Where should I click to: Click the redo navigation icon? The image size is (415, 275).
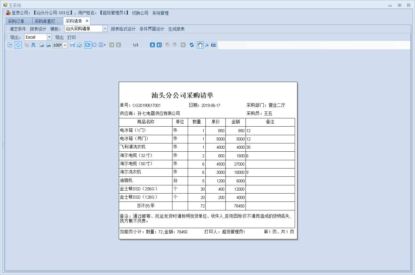(x=174, y=45)
